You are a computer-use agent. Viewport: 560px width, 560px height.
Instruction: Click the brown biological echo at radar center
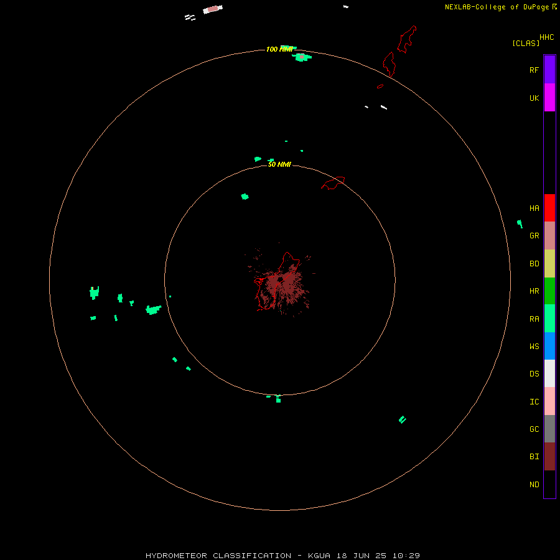[282, 284]
